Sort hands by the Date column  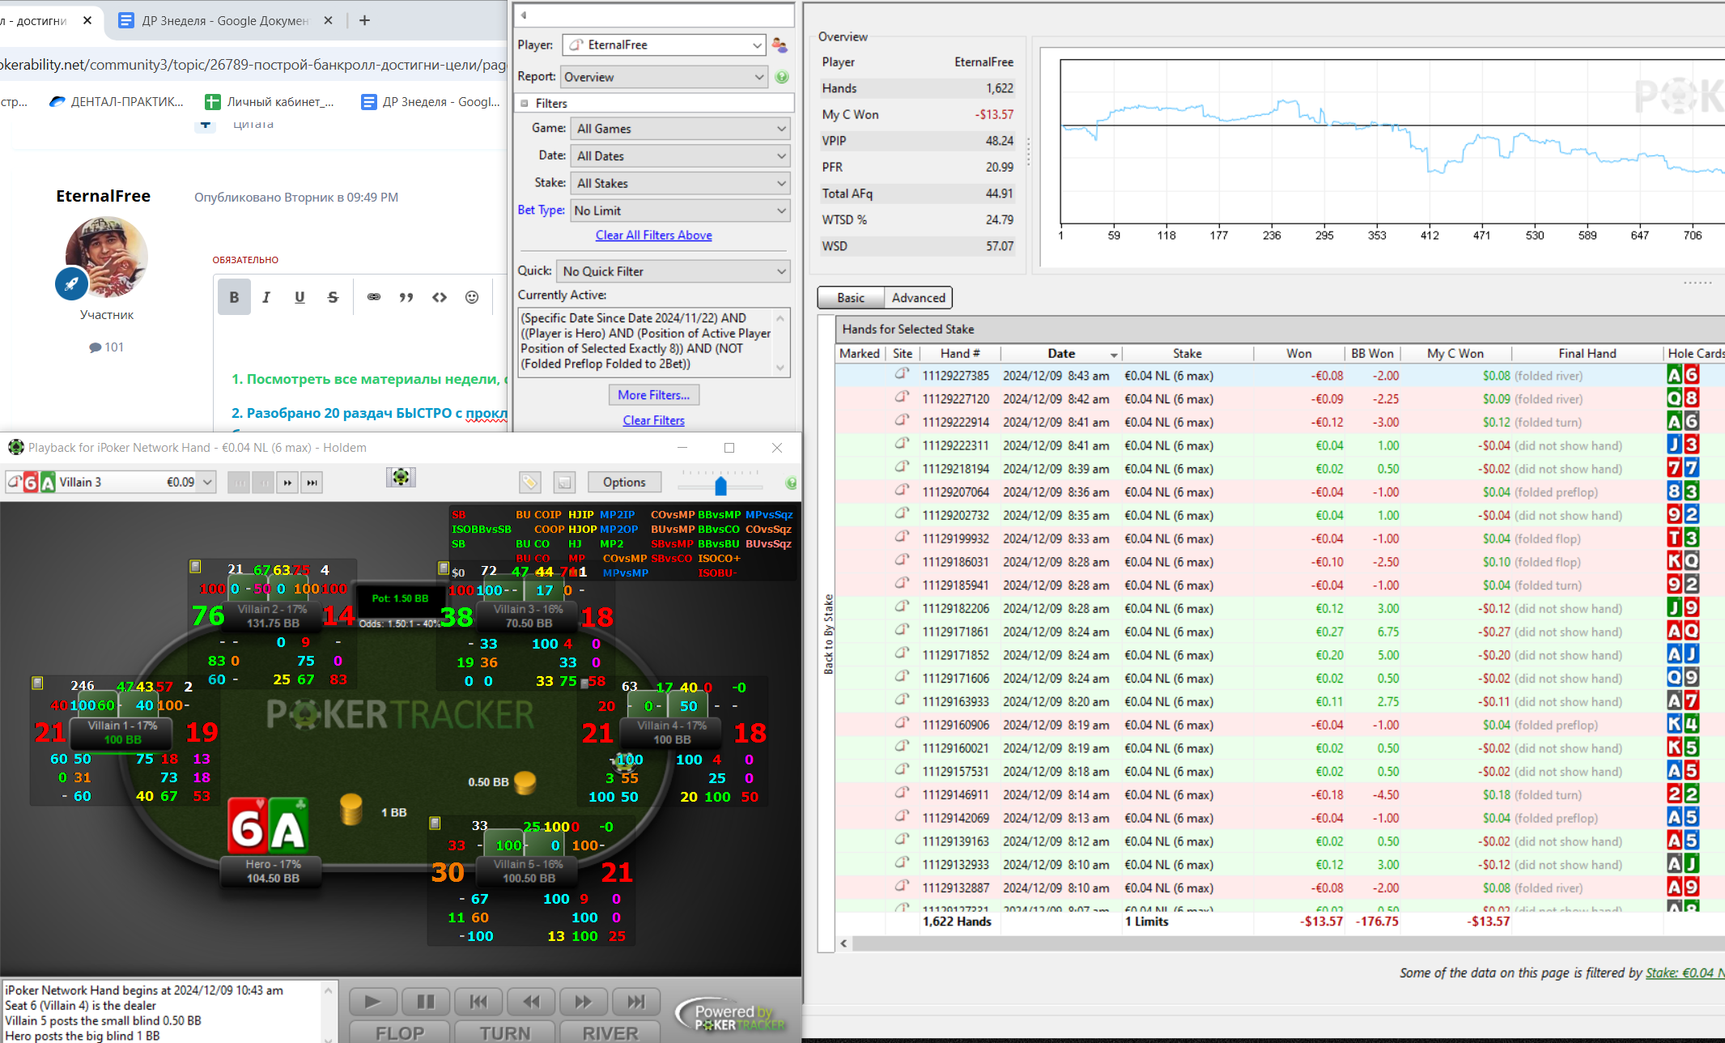click(x=1061, y=354)
